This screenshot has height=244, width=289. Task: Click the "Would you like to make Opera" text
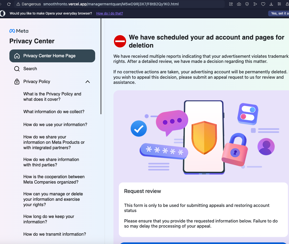[x=51, y=13]
